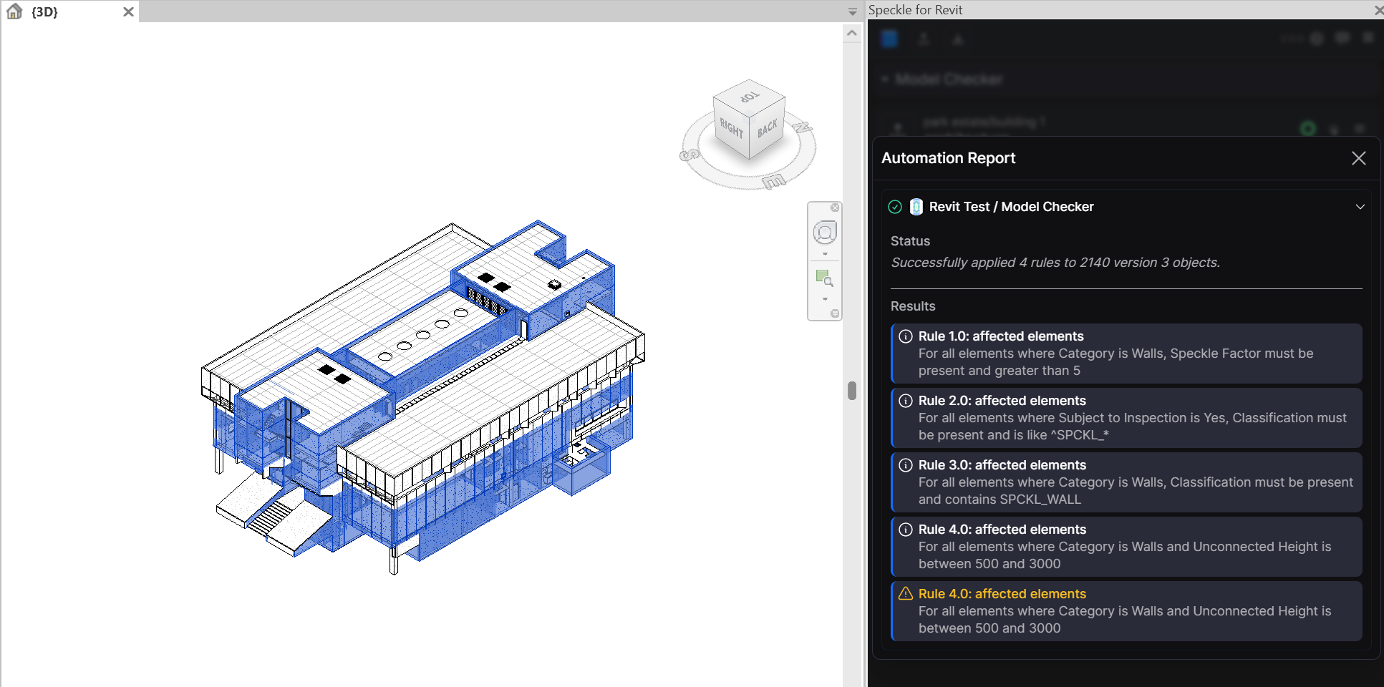Select the {3D} view tab
Image resolution: width=1384 pixels, height=687 pixels.
coord(69,11)
